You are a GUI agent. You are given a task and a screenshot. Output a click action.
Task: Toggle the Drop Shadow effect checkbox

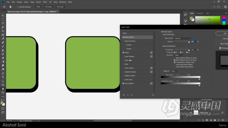[x=123, y=83]
